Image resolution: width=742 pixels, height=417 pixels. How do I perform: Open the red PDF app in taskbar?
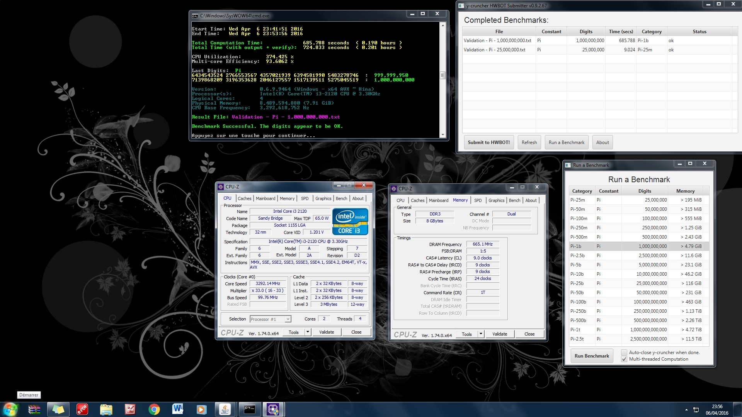(82, 409)
